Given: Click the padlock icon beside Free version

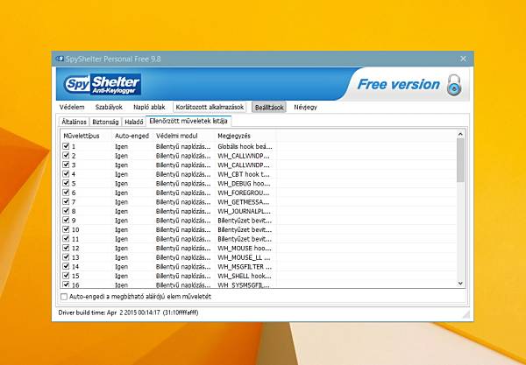Looking at the screenshot, I should tap(454, 86).
